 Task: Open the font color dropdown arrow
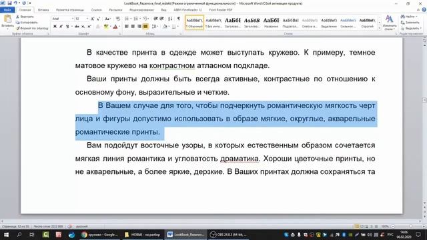coord(119,27)
